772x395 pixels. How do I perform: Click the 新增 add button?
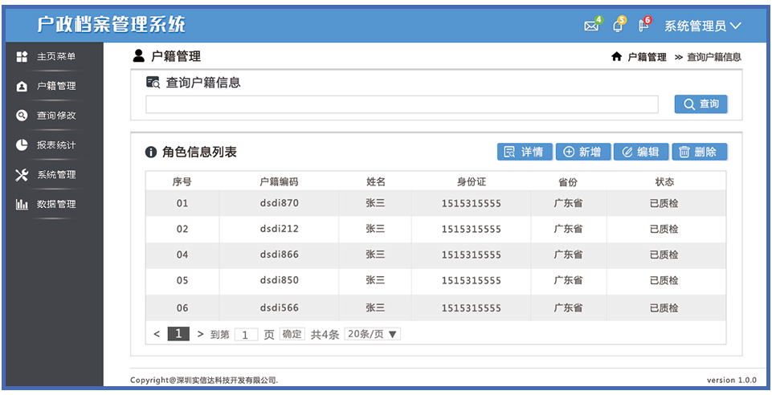pos(583,152)
